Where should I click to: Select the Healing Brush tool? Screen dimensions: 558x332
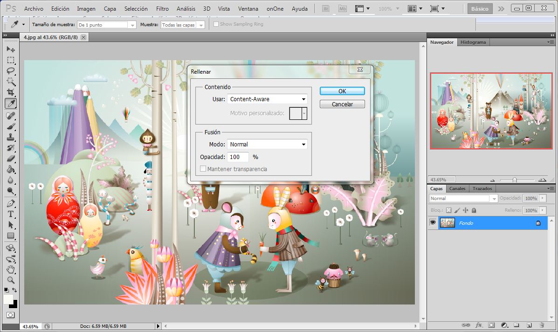click(11, 116)
